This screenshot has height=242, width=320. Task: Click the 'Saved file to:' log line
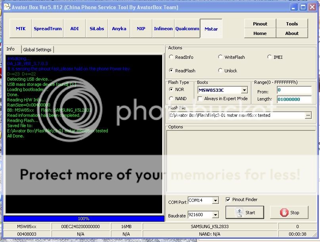[20, 126]
